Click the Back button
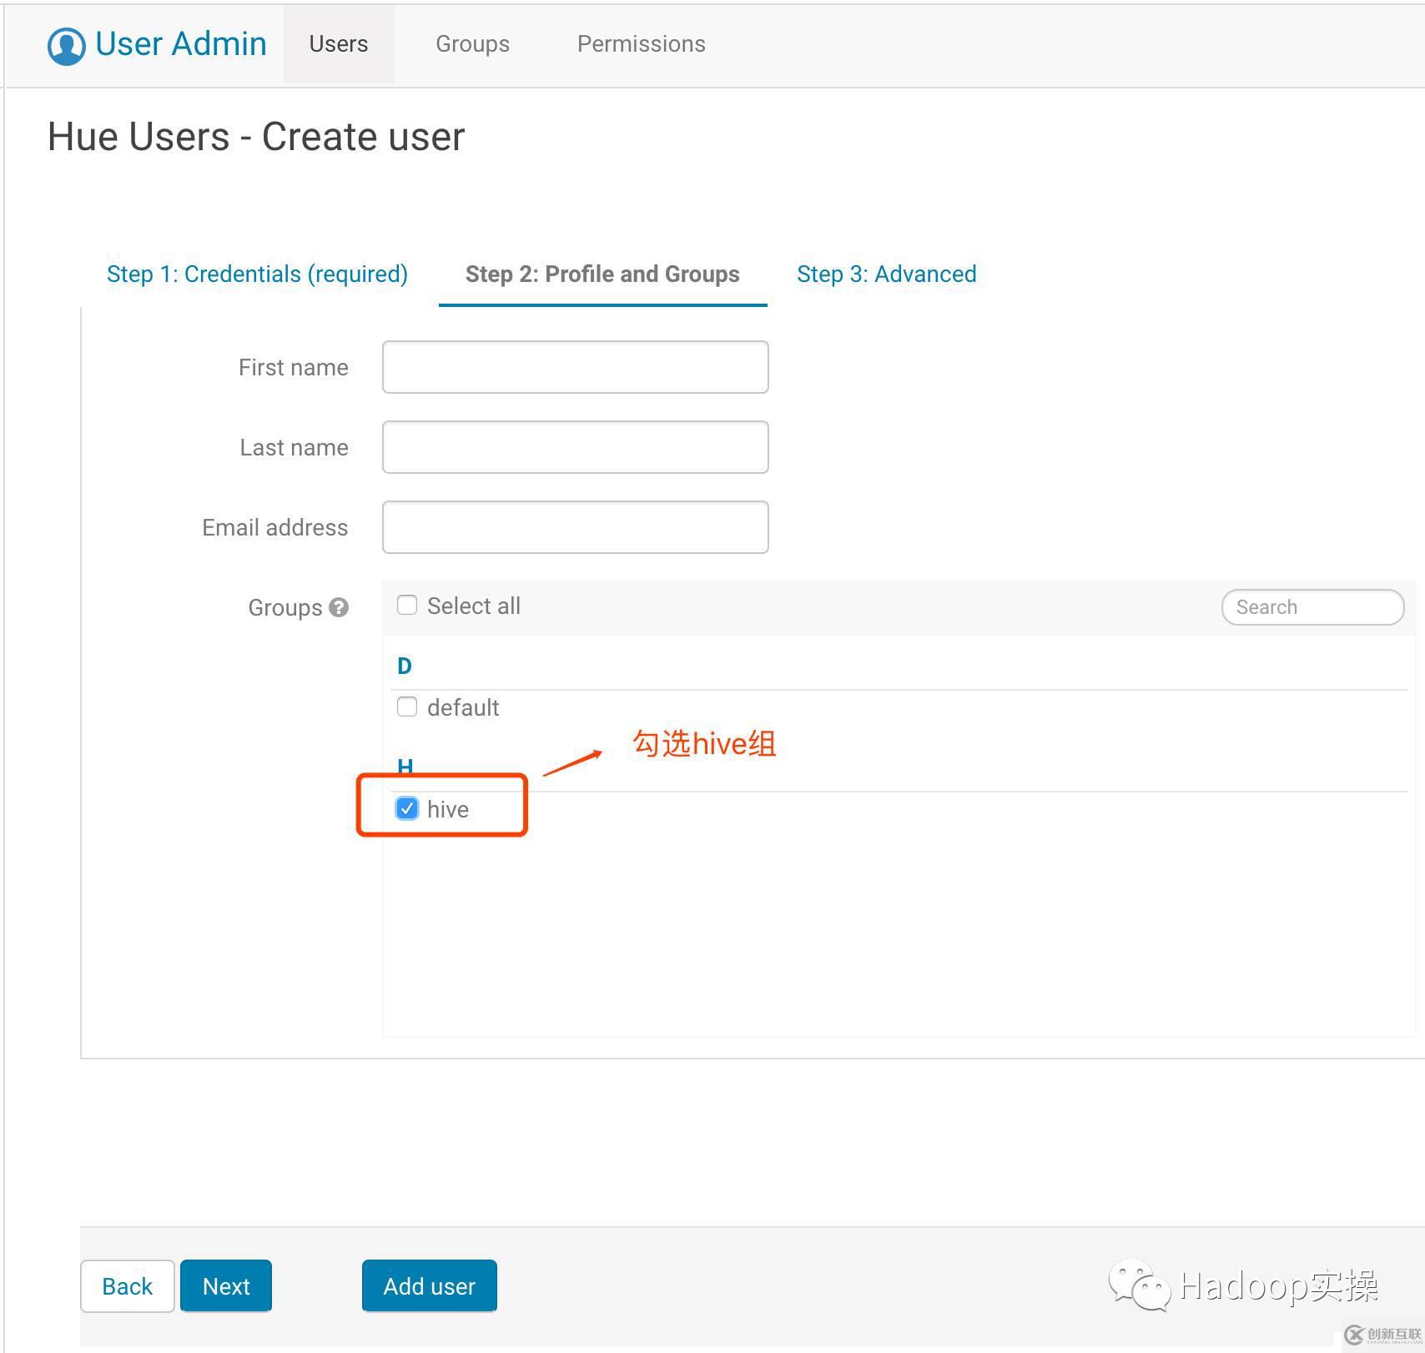 tap(128, 1286)
